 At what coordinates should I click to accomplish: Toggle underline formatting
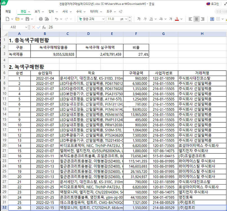[151, 19]
